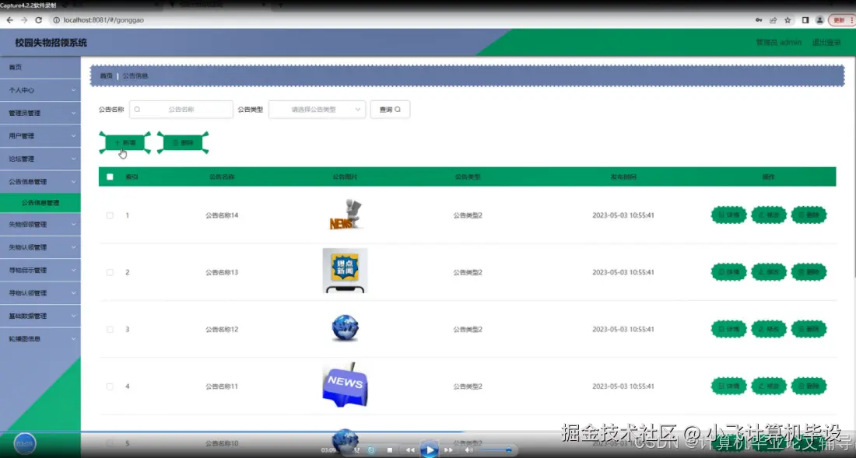Click the globe thumbnail of 公告名称12

pos(345,329)
